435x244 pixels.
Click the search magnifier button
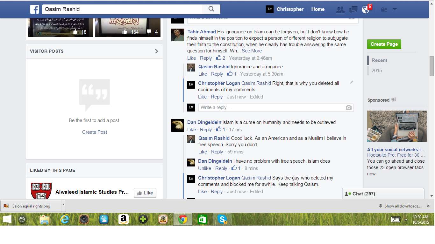[211, 9]
